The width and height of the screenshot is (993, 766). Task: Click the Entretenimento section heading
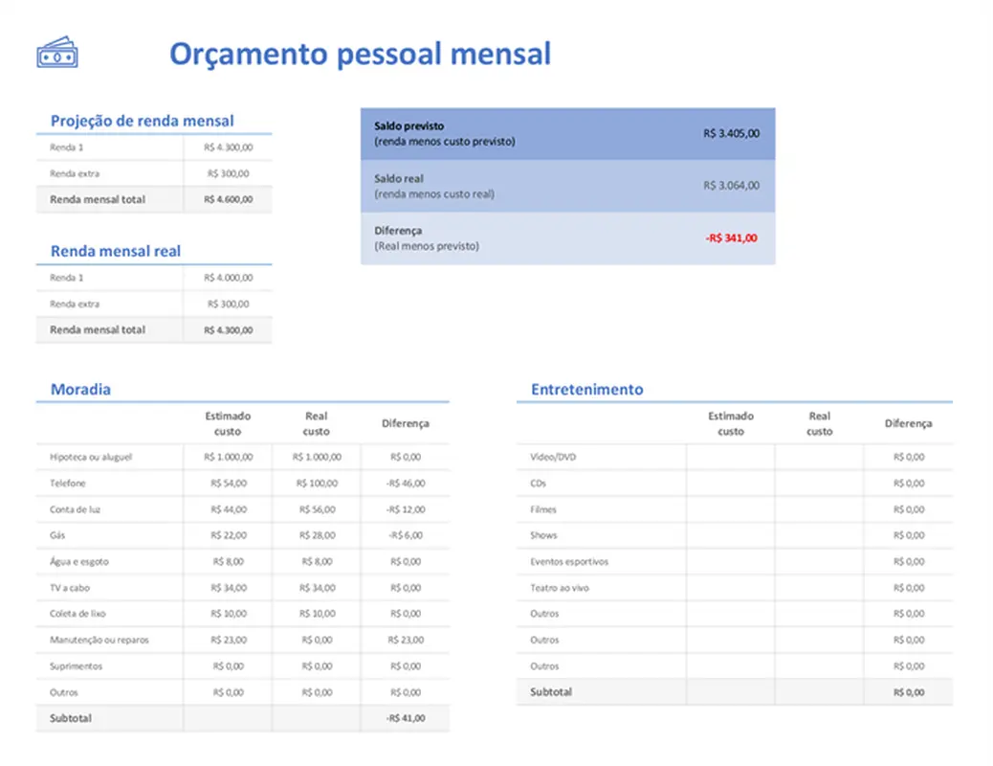(x=586, y=390)
